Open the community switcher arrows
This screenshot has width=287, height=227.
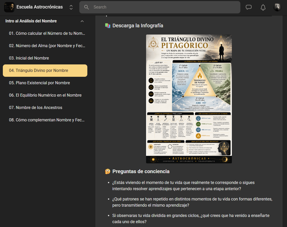pos(71,7)
